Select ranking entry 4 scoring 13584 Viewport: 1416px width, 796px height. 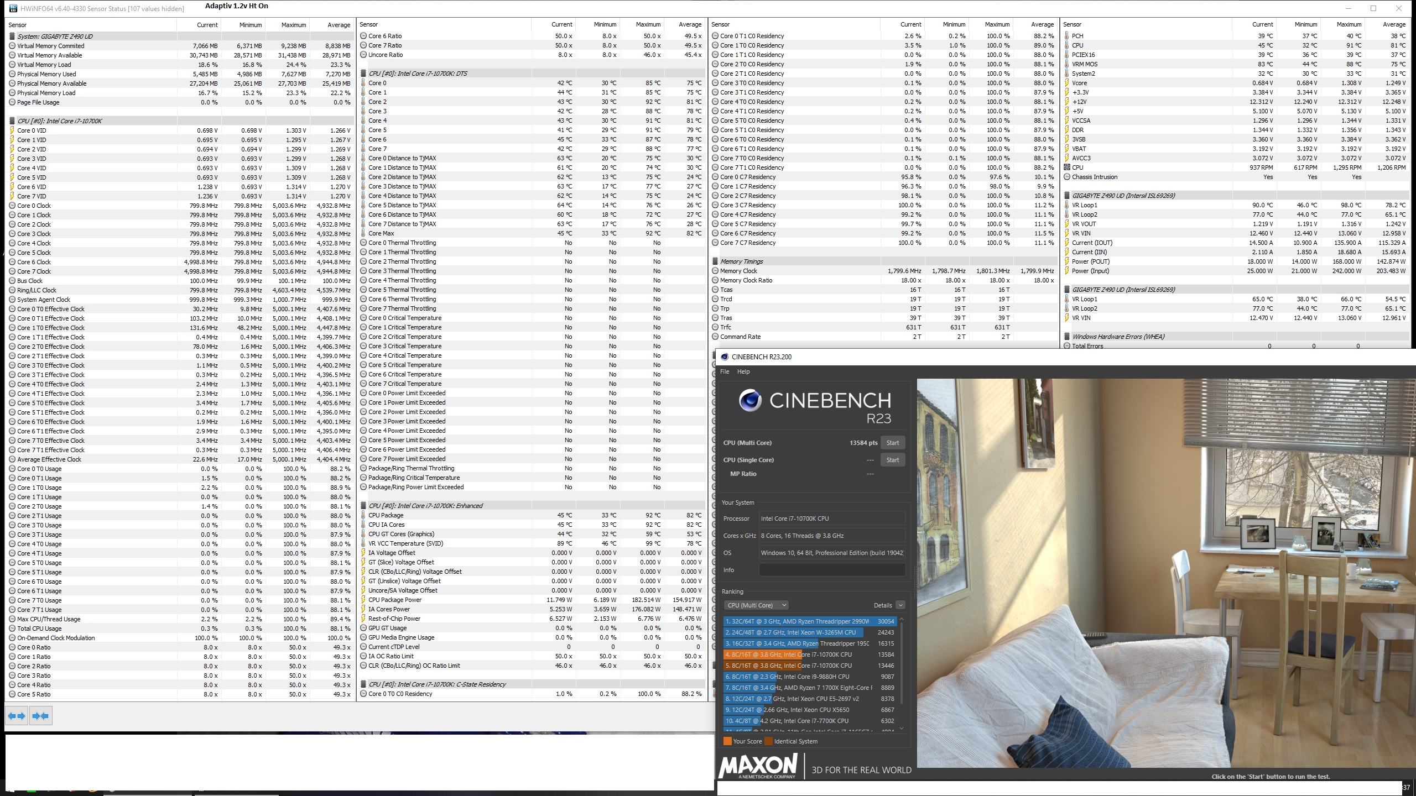pyautogui.click(x=810, y=654)
